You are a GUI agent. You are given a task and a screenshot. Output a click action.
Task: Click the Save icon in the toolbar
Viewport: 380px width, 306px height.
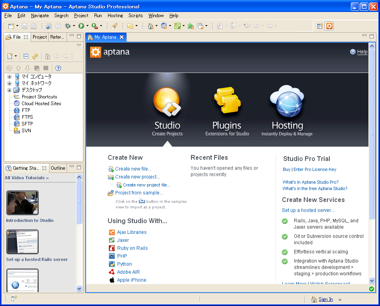click(24, 26)
